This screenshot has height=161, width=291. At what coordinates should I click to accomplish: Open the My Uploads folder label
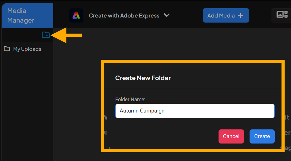click(27, 49)
